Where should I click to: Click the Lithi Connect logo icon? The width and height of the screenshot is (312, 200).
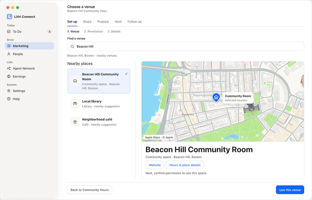(x=9, y=17)
